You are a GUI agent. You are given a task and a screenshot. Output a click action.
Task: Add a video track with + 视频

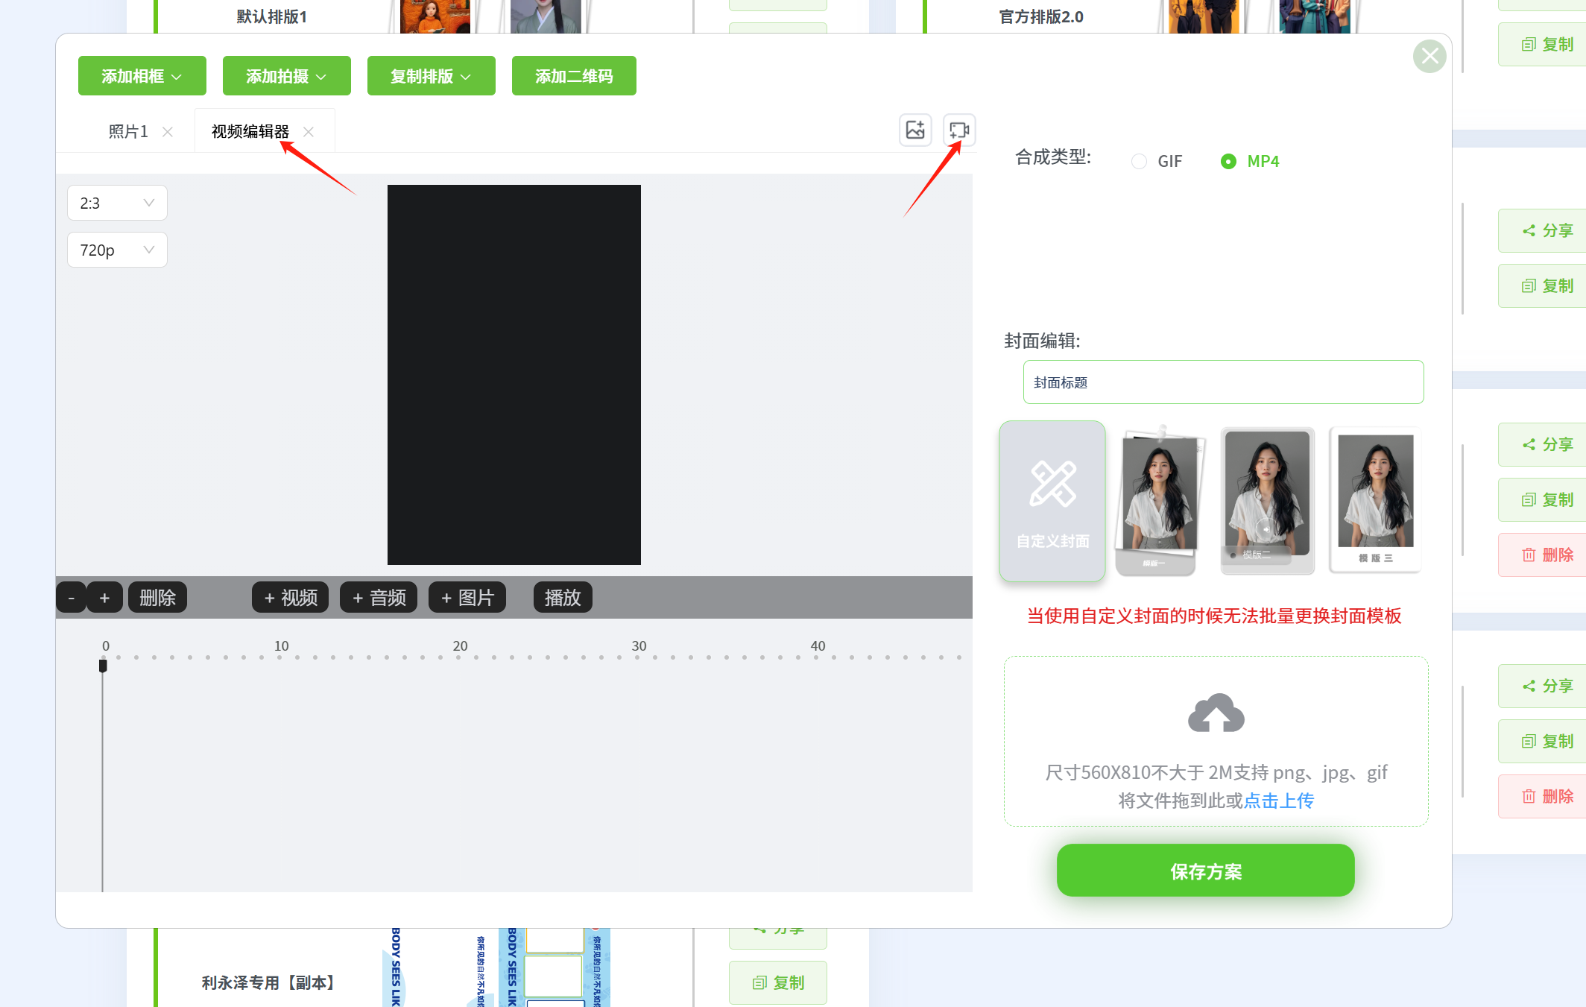pos(291,598)
